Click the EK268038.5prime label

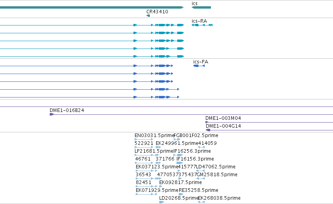(x=219, y=198)
